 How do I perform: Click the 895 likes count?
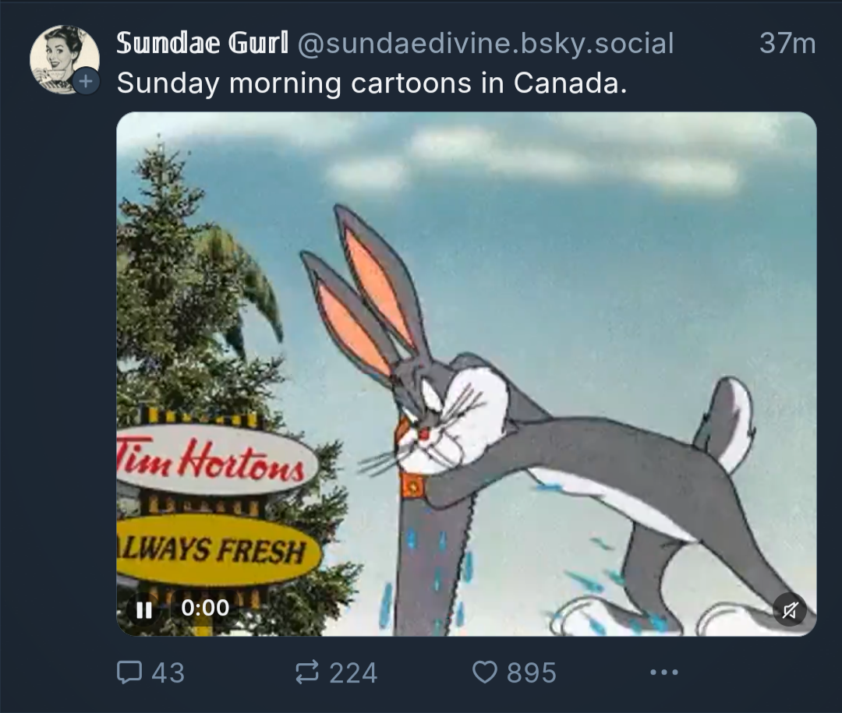pyautogui.click(x=531, y=672)
